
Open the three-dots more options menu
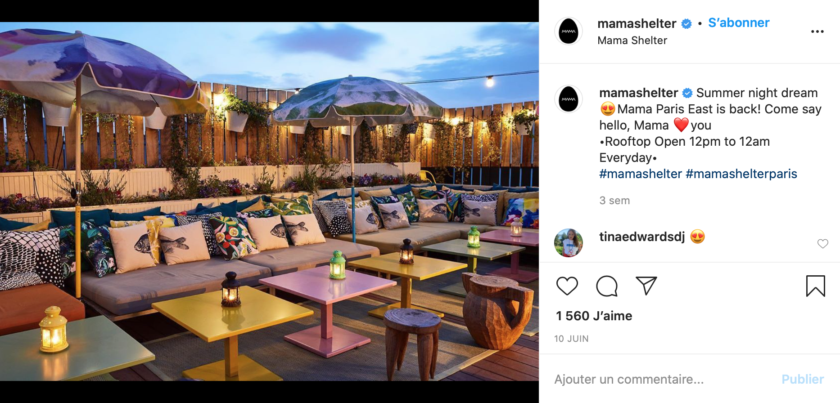pyautogui.click(x=817, y=31)
